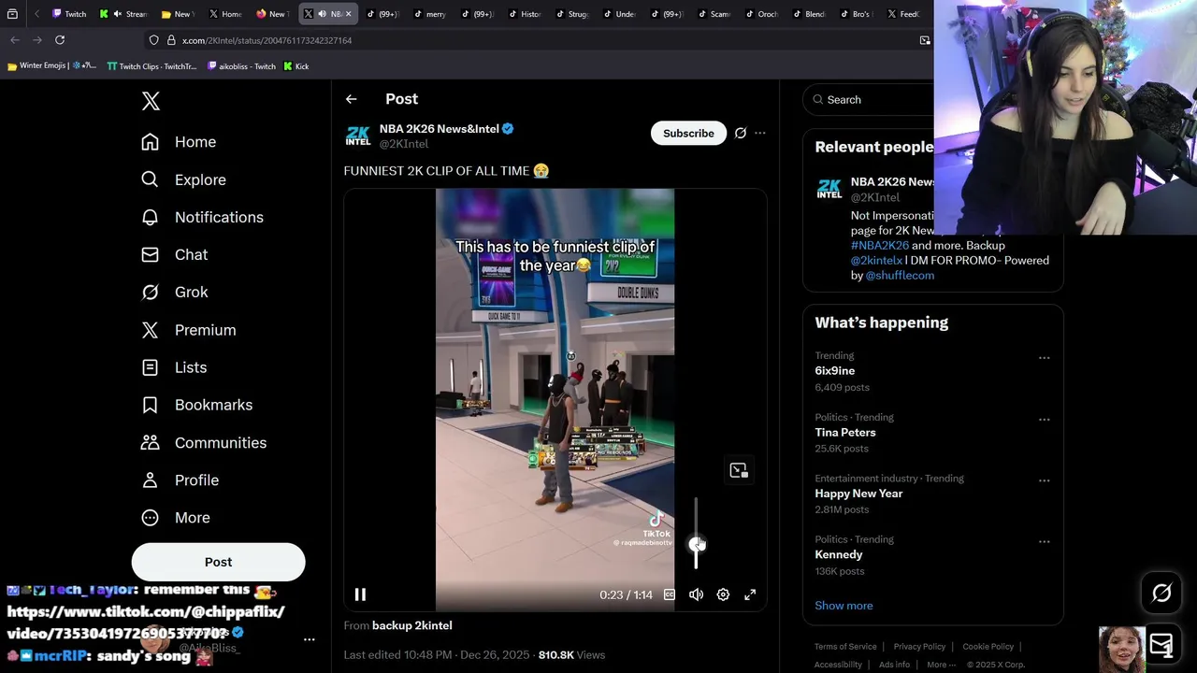Image resolution: width=1197 pixels, height=673 pixels.
Task: Click the 810.8K Views count
Action: [571, 655]
